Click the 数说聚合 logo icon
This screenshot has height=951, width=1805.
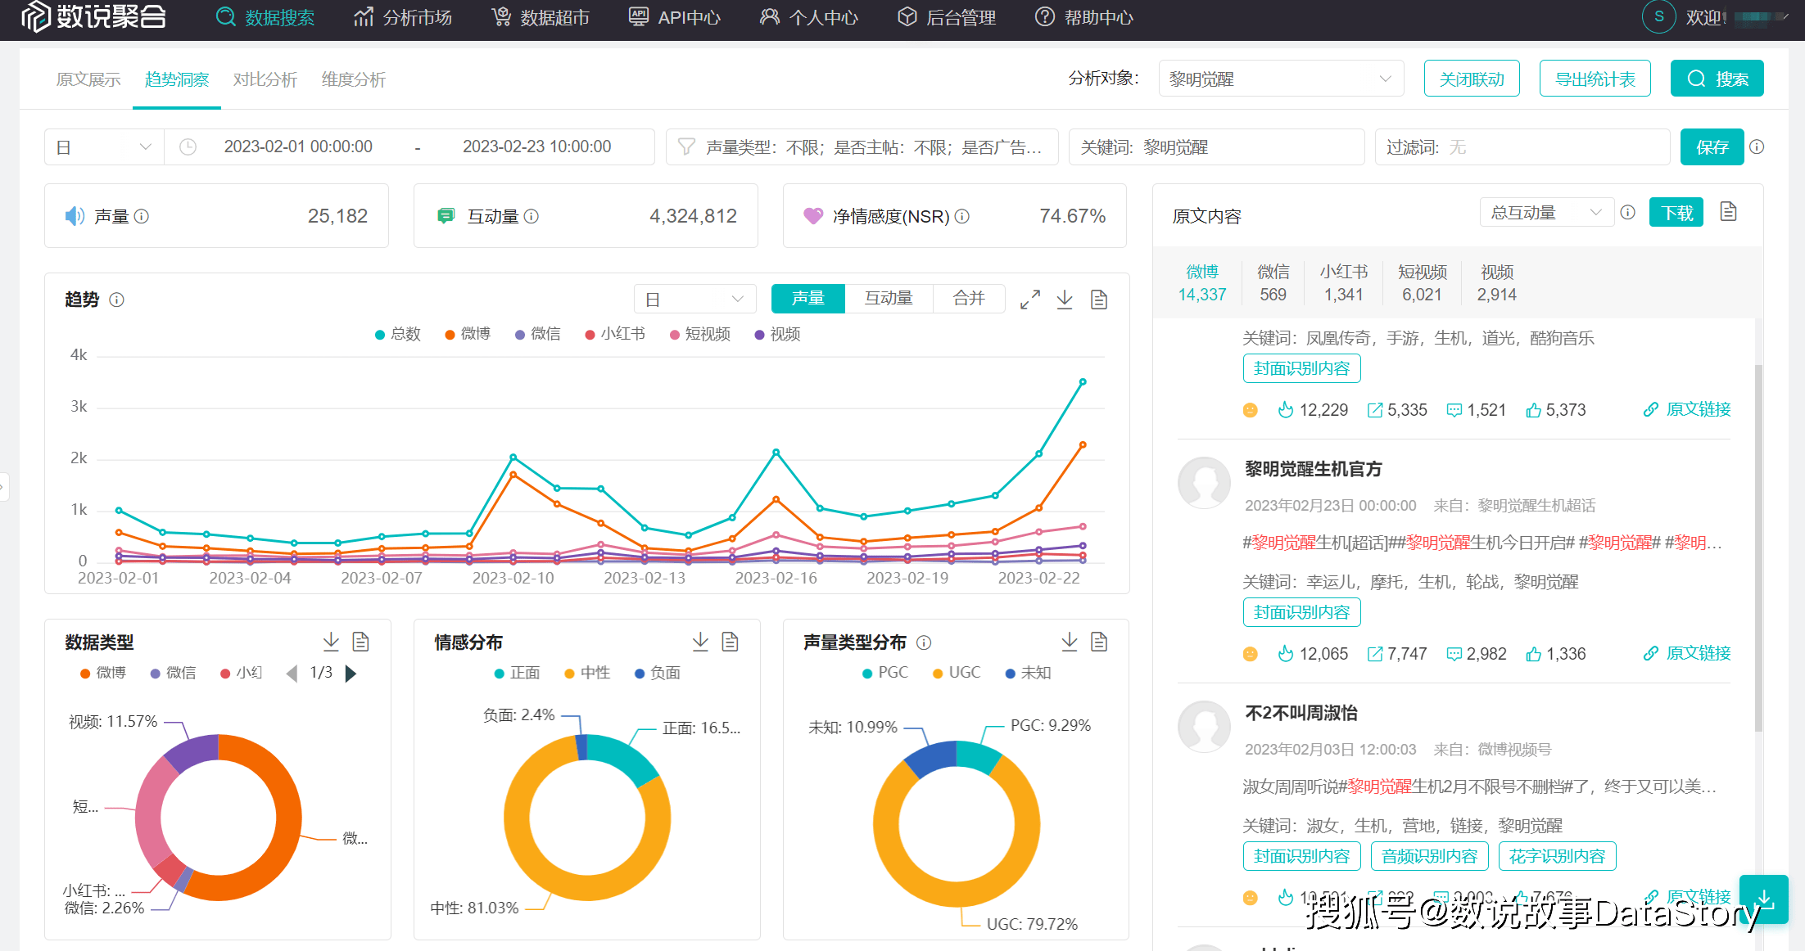click(36, 16)
